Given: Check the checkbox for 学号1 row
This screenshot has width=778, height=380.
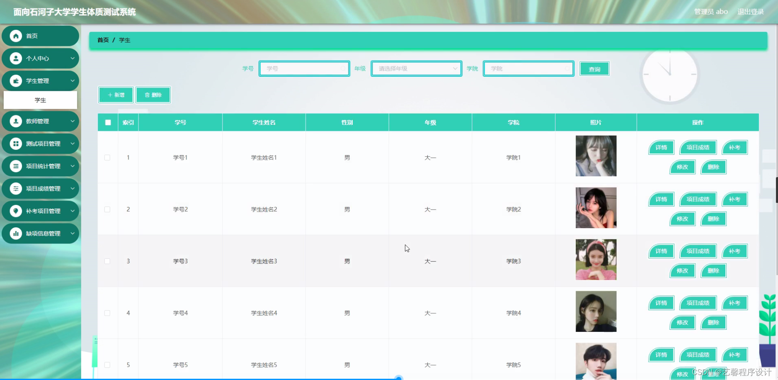Looking at the screenshot, I should click(107, 157).
